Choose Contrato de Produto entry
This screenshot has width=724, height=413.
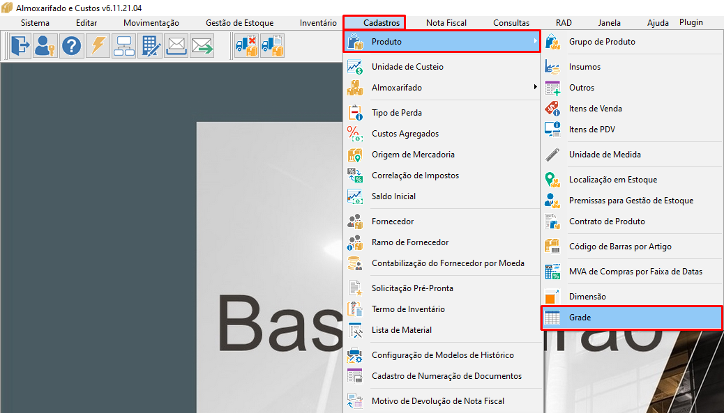tap(632, 221)
